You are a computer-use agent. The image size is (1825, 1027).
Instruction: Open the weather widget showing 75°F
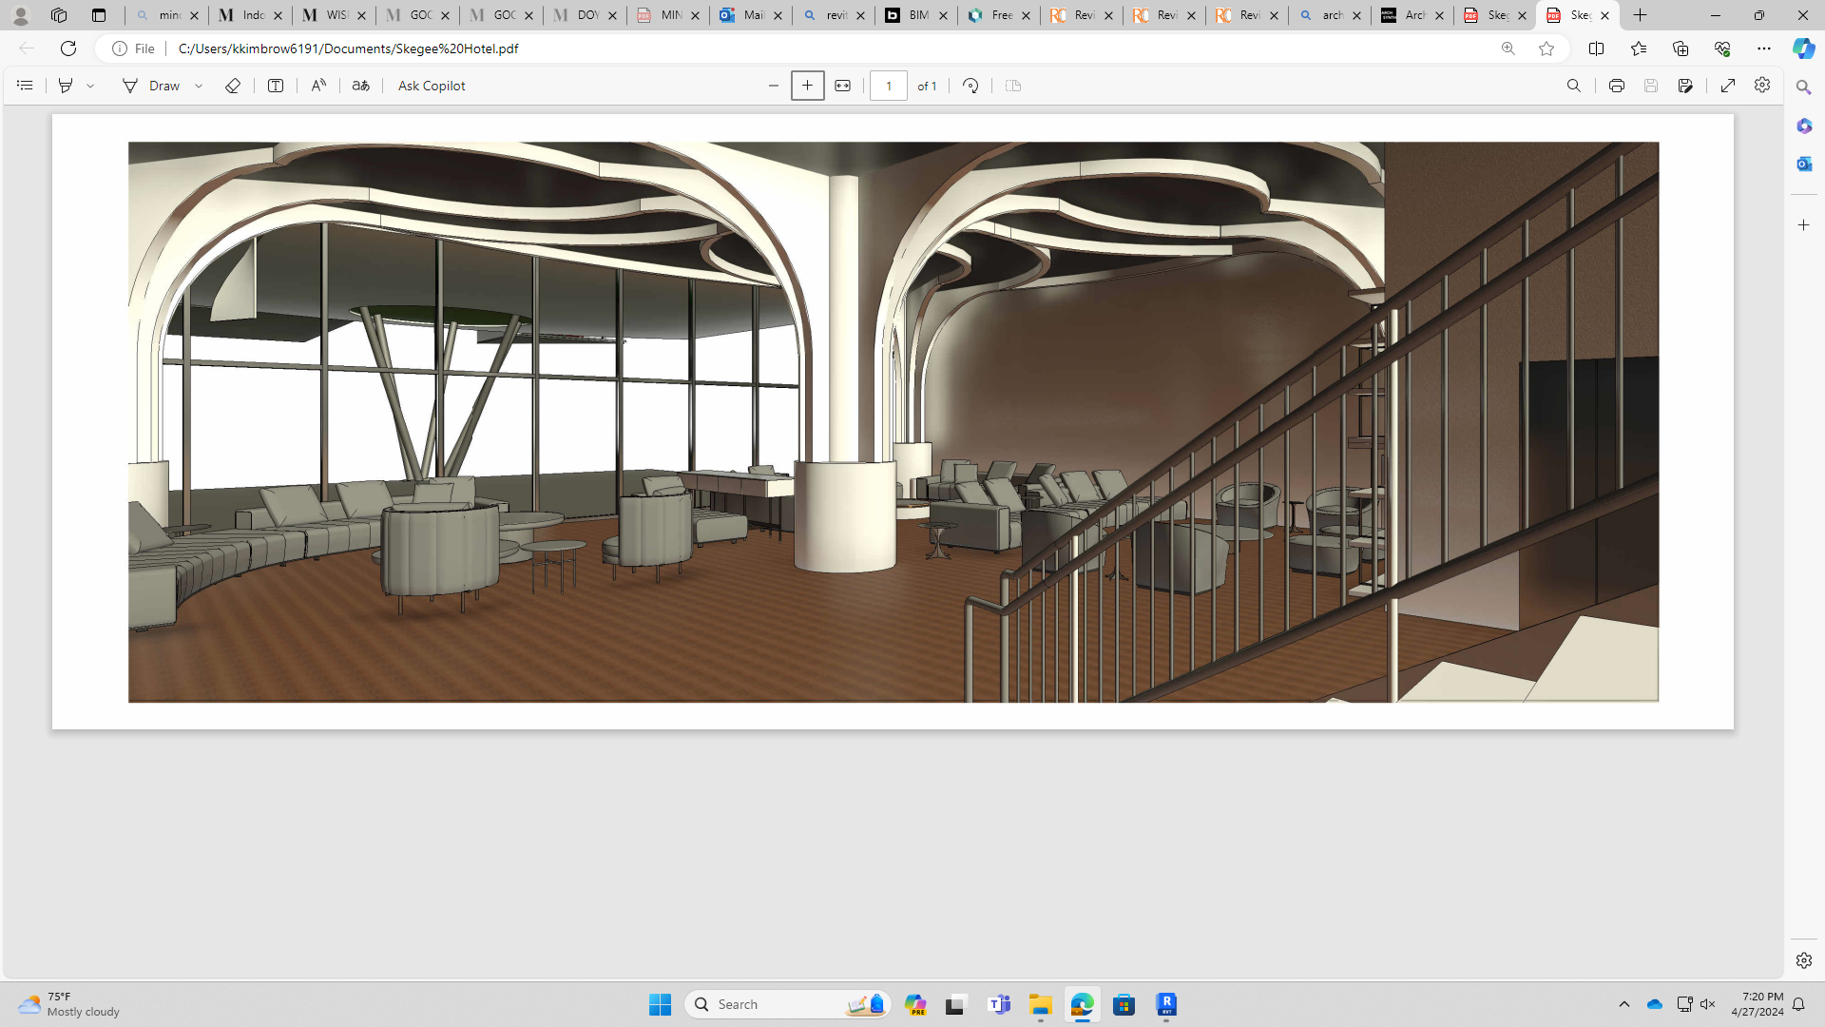68,1004
